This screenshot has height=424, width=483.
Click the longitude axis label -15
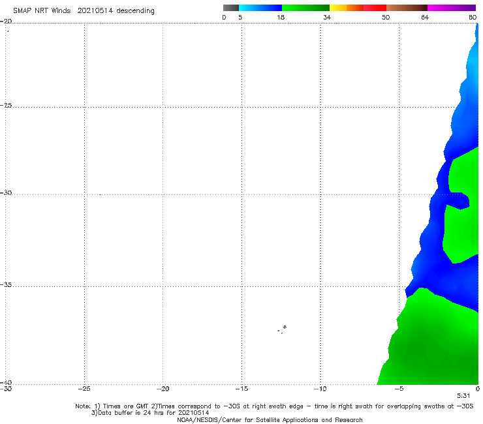pos(241,389)
